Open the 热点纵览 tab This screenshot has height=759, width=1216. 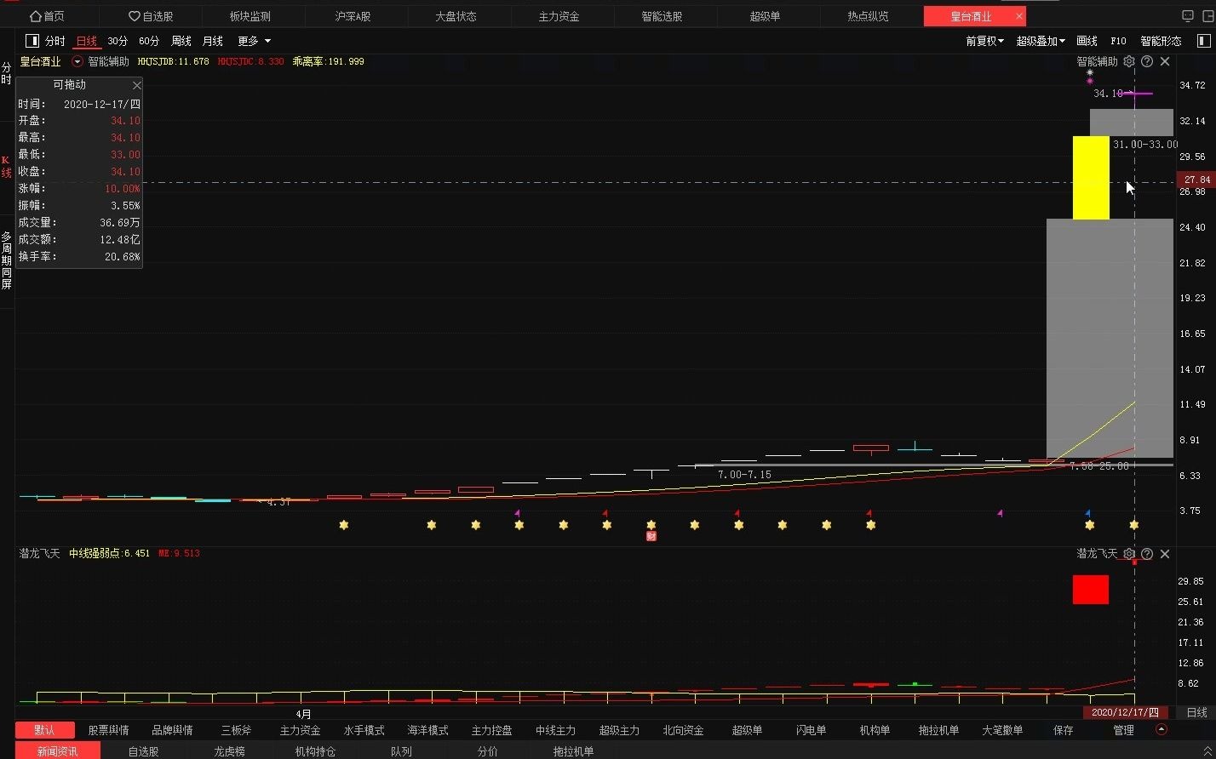point(868,16)
